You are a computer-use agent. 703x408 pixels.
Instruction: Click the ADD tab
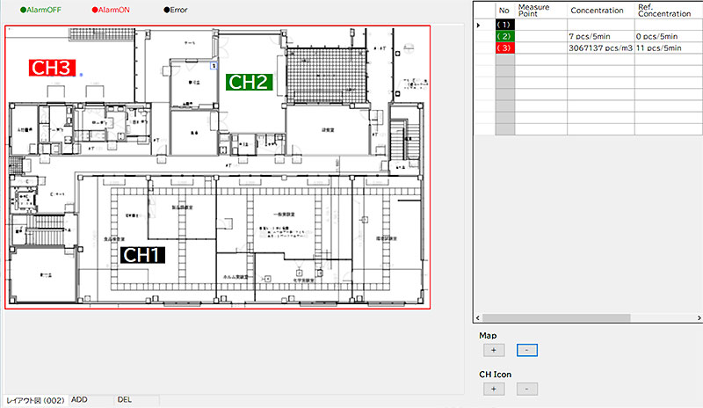(80, 400)
